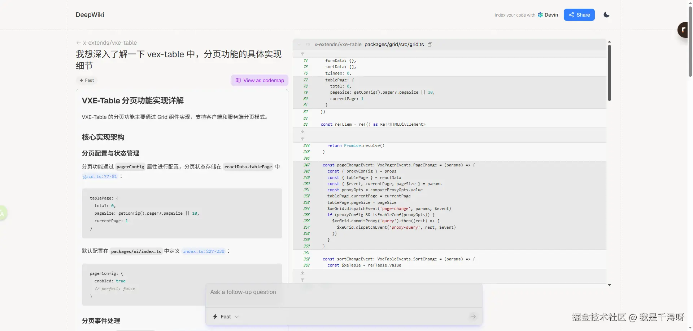Open View as codemap

pyautogui.click(x=260, y=80)
